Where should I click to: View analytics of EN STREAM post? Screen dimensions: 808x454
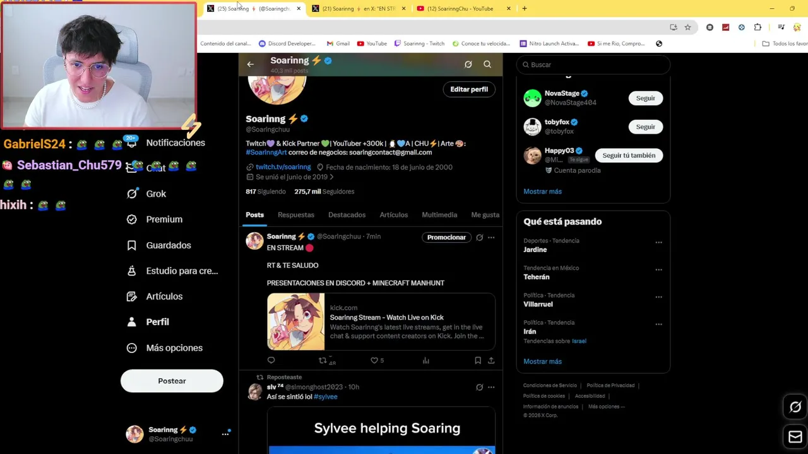[x=426, y=361]
